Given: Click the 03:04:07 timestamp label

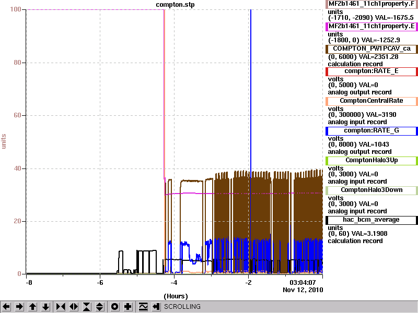Looking at the screenshot, I should (x=303, y=282).
